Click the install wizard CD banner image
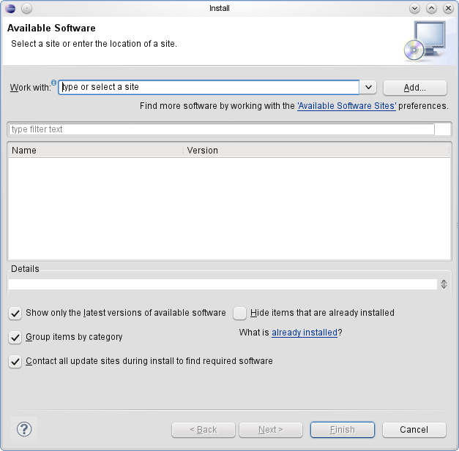Image resolution: width=459 pixels, height=451 pixels. [424, 41]
